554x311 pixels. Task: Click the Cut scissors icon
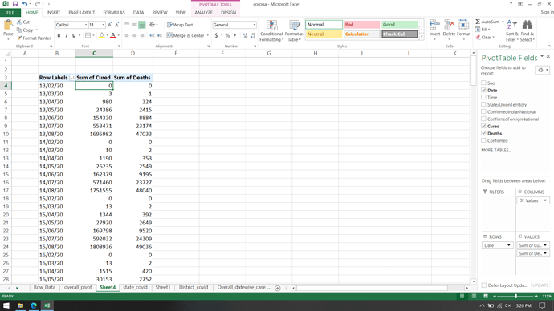[x=19, y=22]
